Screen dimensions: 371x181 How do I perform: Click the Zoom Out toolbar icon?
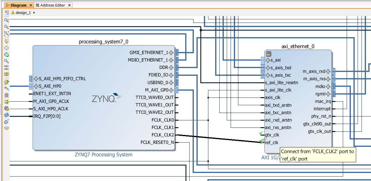click(6, 27)
